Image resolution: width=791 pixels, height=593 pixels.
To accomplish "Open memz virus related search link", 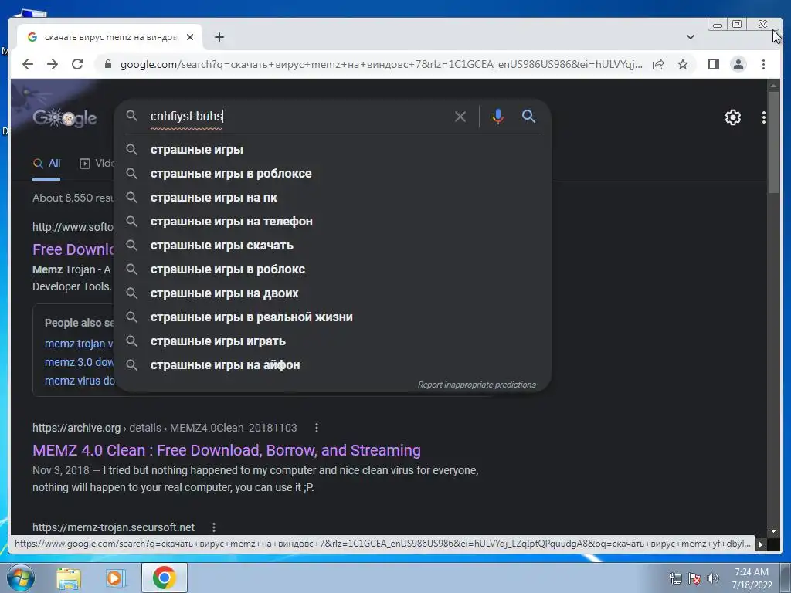I will tap(80, 381).
